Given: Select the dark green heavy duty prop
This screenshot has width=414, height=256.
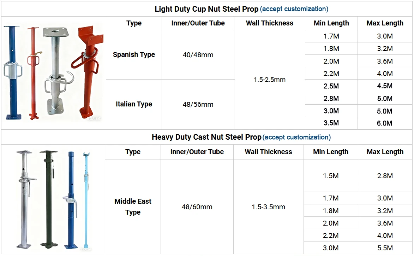Looking at the screenshot, I should point(48,198).
